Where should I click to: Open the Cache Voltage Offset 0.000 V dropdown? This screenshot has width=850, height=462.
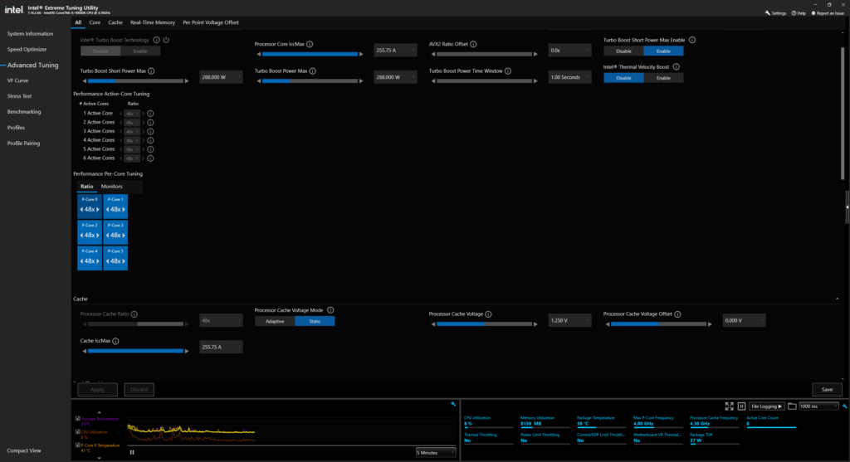click(745, 321)
